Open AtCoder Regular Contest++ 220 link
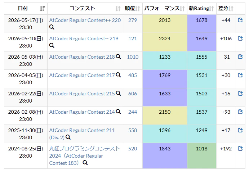Screen dimensions: 249x172 click(85, 20)
